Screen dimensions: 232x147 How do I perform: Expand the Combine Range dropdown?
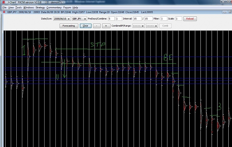152,26
